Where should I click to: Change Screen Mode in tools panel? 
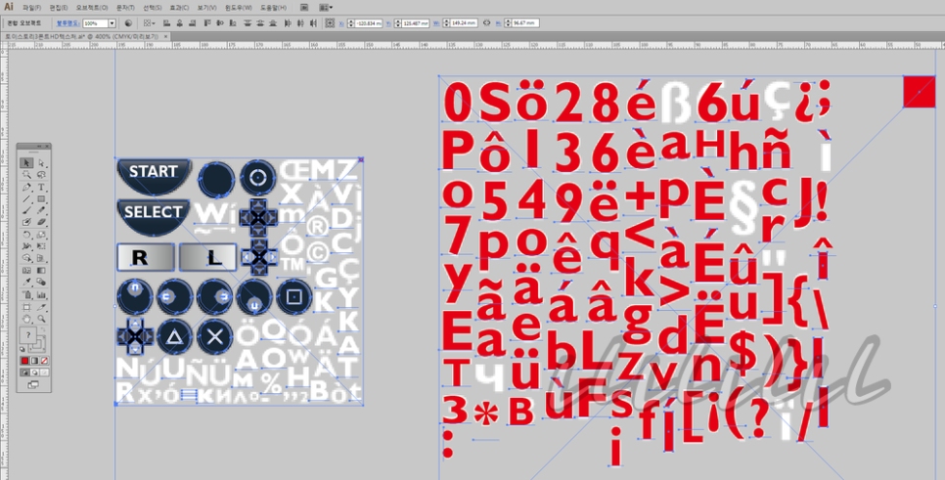34,383
